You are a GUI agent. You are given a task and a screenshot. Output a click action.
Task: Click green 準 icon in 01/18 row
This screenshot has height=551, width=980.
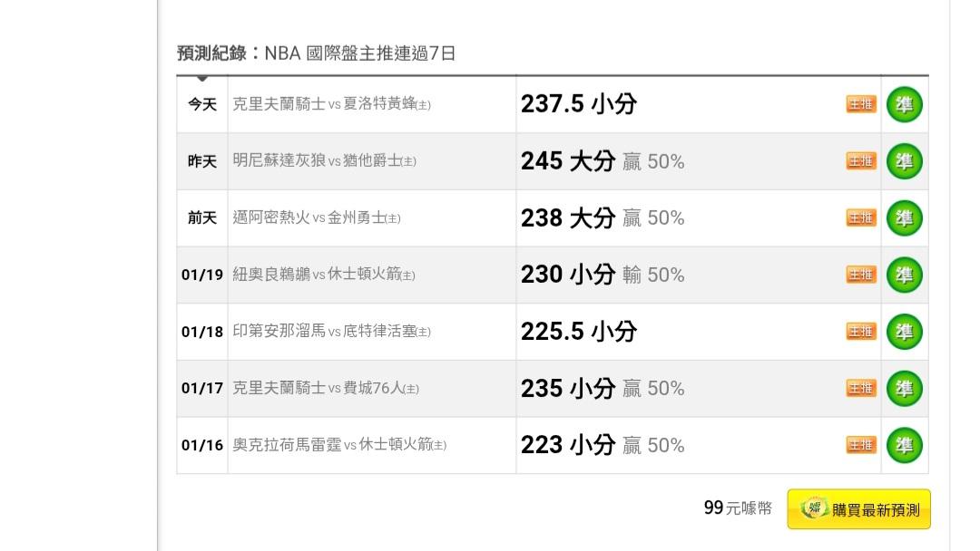(x=904, y=332)
